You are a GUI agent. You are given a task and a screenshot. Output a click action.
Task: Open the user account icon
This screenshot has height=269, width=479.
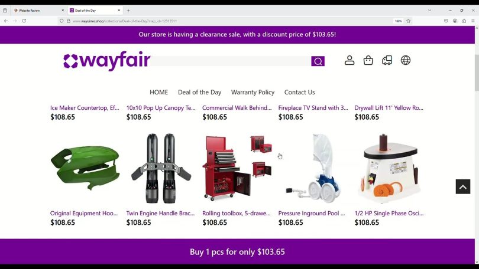tap(349, 60)
